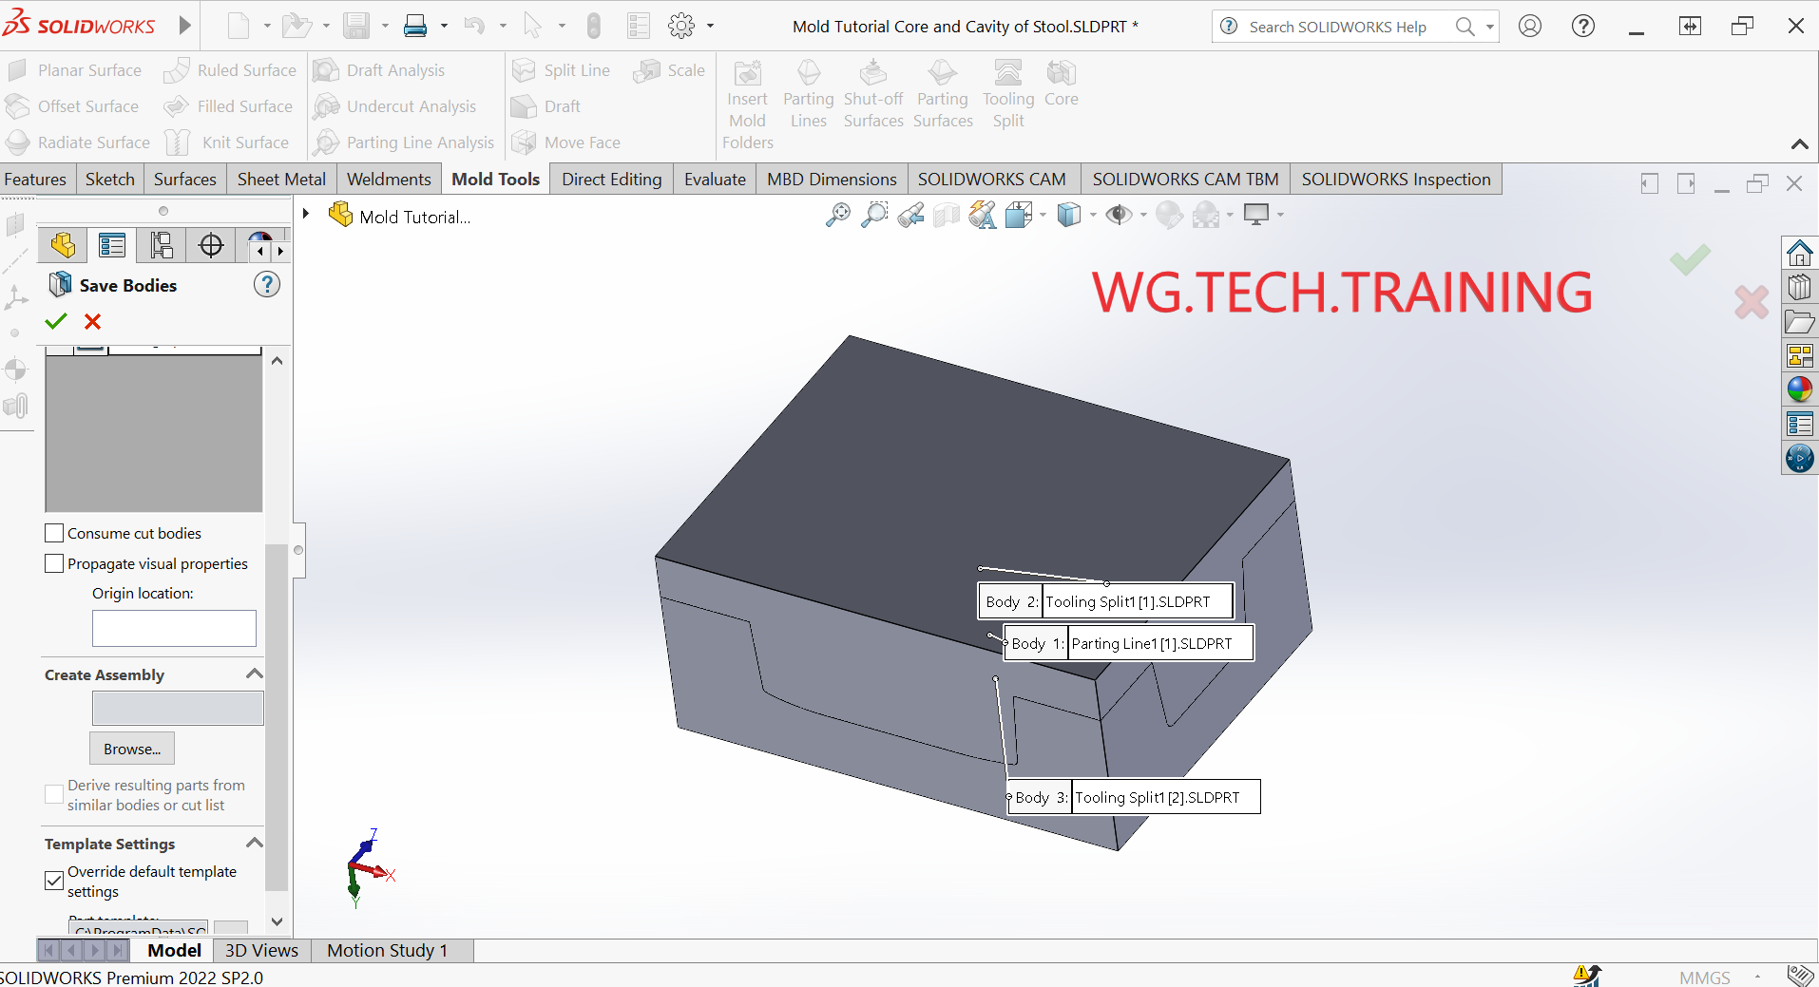The height and width of the screenshot is (987, 1819).
Task: Enable Propagate visual properties checkbox
Action: click(54, 563)
